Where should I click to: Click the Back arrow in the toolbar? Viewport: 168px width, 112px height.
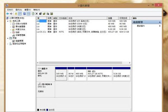pyautogui.click(x=8, y=13)
